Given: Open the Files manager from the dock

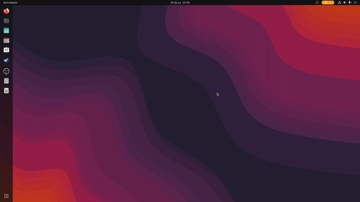Looking at the screenshot, I should point(6,40).
